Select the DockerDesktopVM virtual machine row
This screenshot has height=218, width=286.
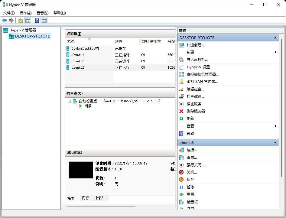click(85, 48)
